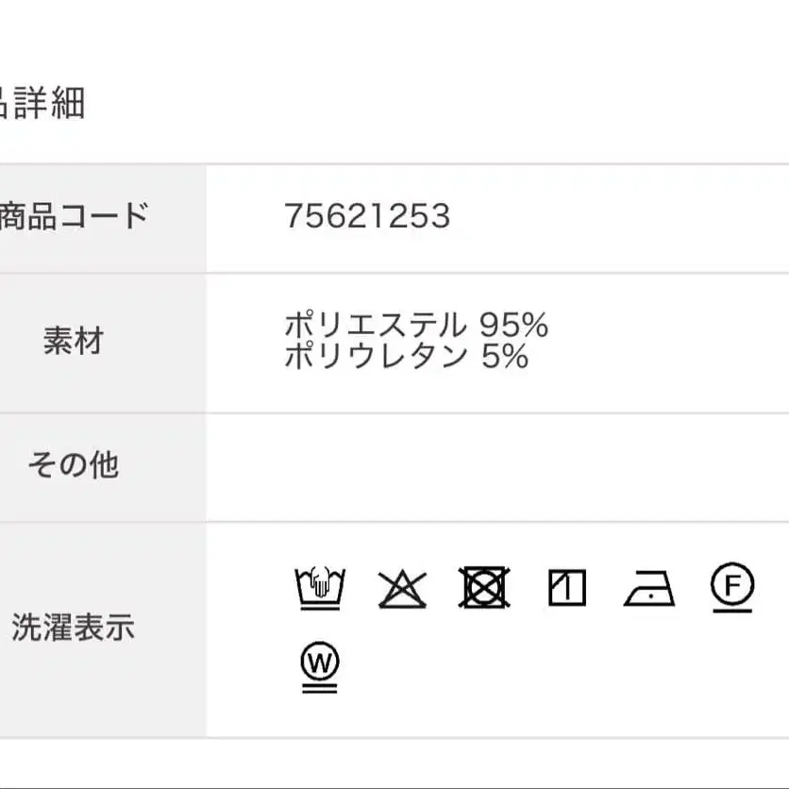Click the do-not-bleach crossed triangle icon
789x789 pixels.
402,589
